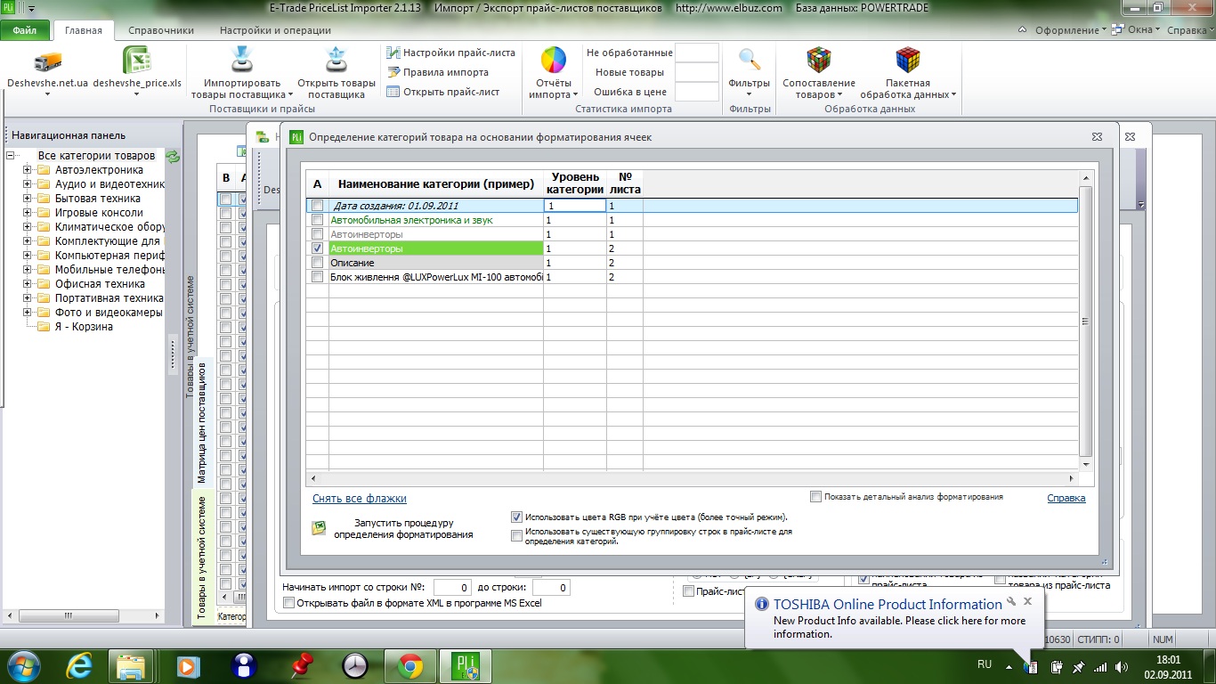Click the dialog's vertical scrollbar
Viewport: 1216px width, 684px height.
pos(1086,322)
